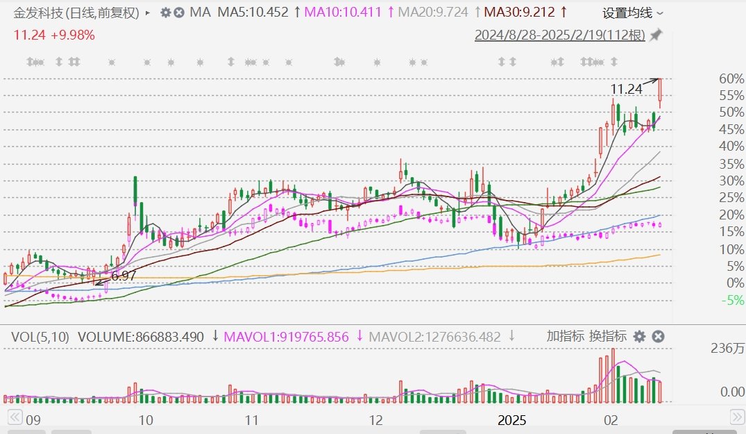Pin the 2024/8/28-2025/2/19 date range
This screenshot has width=746, height=434.
click(x=656, y=35)
